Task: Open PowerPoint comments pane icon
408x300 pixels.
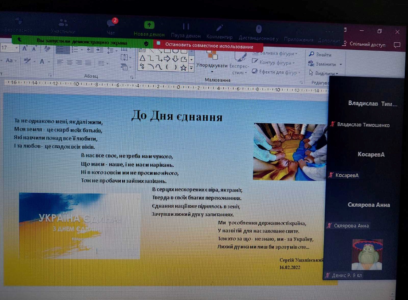Action: click(397, 45)
